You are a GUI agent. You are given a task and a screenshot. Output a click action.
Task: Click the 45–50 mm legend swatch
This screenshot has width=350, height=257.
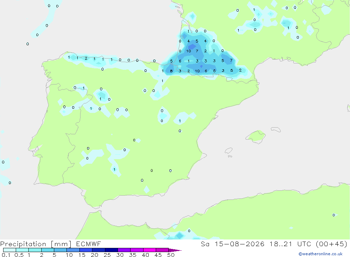(x=162, y=250)
